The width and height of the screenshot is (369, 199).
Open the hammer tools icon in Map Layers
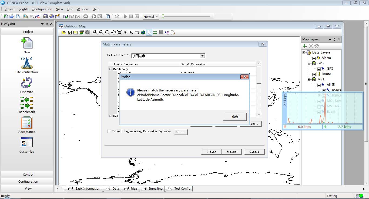point(317,46)
